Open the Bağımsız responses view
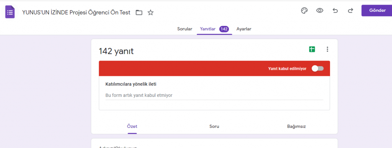392x148 pixels. coord(297,126)
